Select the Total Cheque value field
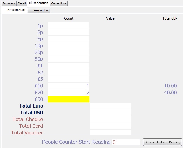 [x=110, y=119]
